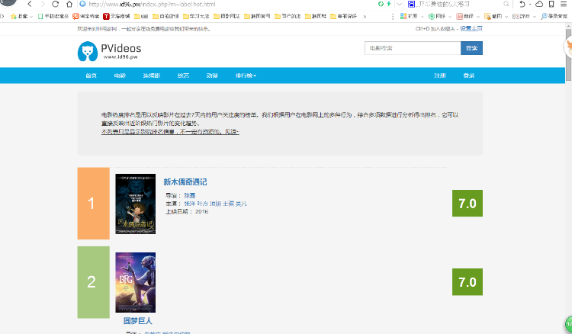Click the URL address bar
The height and width of the screenshot is (334, 572).
[x=230, y=4]
